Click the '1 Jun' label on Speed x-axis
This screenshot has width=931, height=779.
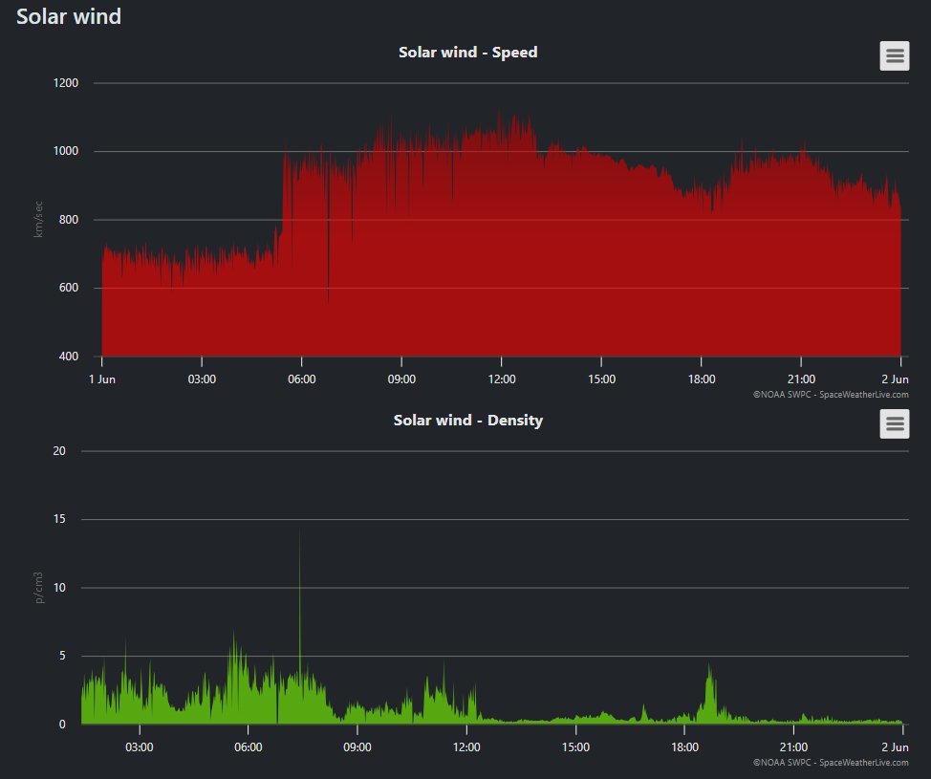click(x=102, y=379)
